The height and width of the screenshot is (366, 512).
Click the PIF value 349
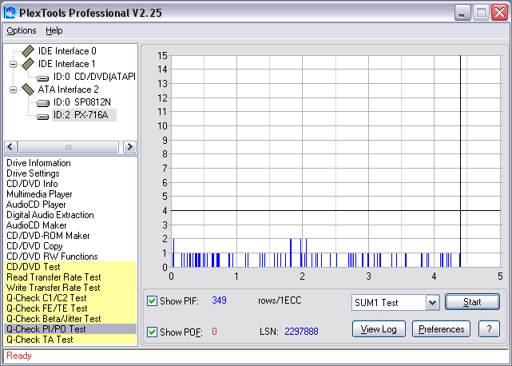(x=219, y=300)
